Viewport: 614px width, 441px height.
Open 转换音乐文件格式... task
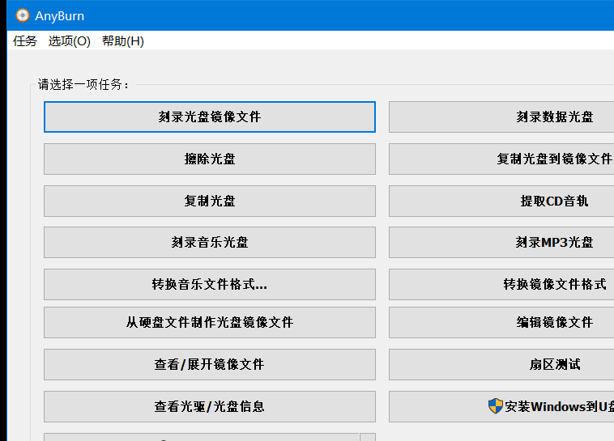[x=210, y=285]
